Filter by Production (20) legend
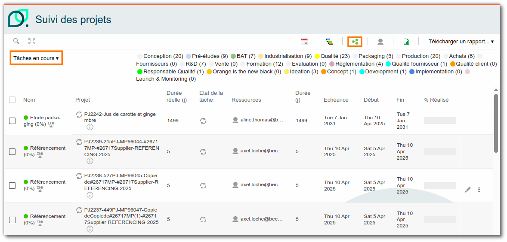The image size is (507, 242). 418,56
